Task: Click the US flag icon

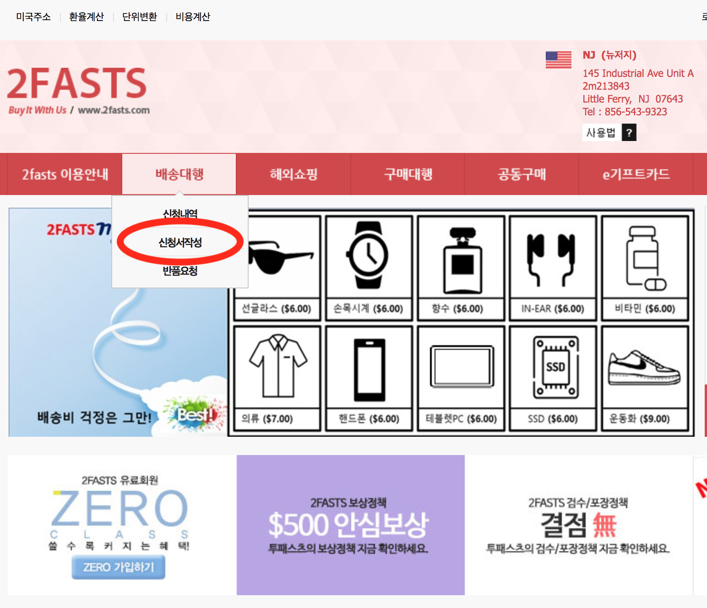Action: point(559,60)
